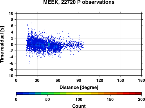Select the green colorbar segment near 50
The height and width of the screenshot is (108, 145).
coord(48,93)
